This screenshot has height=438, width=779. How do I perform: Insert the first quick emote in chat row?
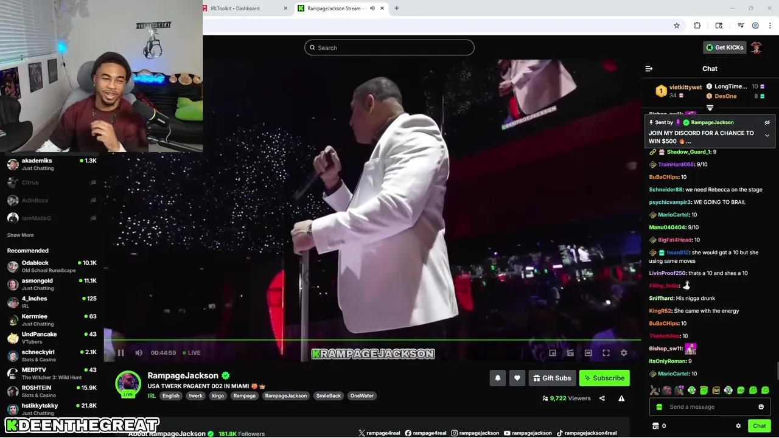pyautogui.click(x=654, y=390)
